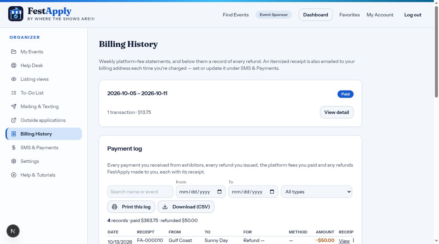
Task: Click the ORGANIZER sidebar section label
Action: pyautogui.click(x=25, y=37)
